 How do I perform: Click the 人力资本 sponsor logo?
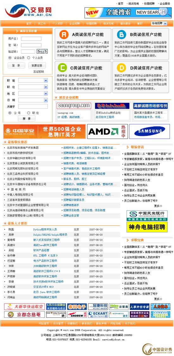[x=160, y=306]
